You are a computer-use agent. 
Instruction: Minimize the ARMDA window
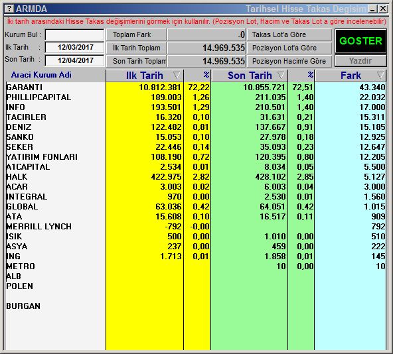(x=372, y=9)
